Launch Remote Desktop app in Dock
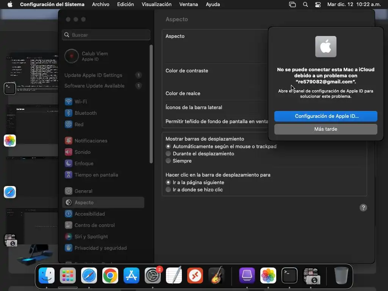Image resolution: width=388 pixels, height=291 pixels. click(195, 275)
